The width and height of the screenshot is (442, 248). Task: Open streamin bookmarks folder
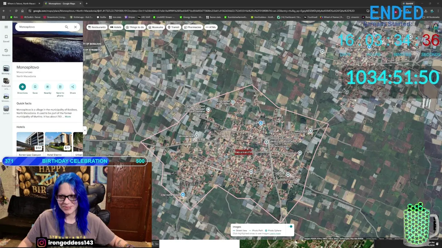pos(353,17)
